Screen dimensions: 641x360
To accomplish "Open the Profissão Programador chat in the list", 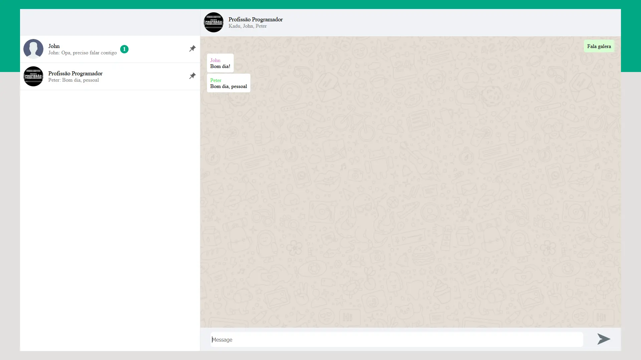I will point(110,76).
